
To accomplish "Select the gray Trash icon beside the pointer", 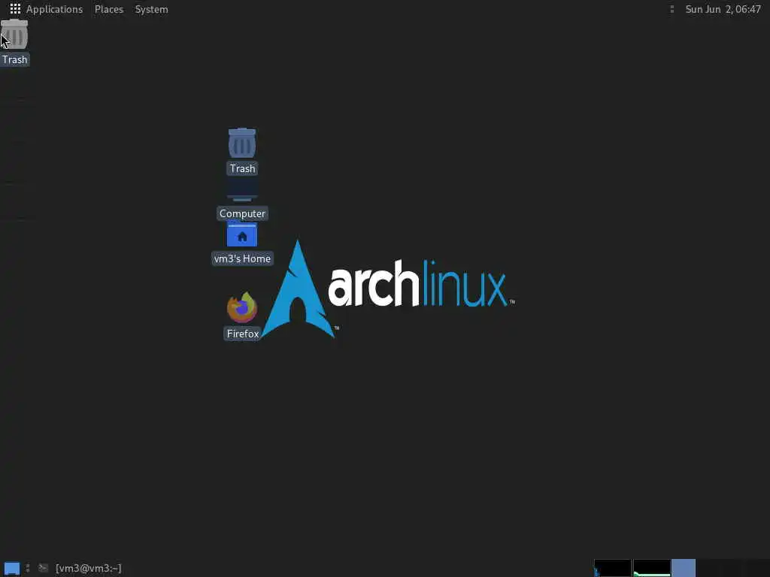I will click(15, 35).
